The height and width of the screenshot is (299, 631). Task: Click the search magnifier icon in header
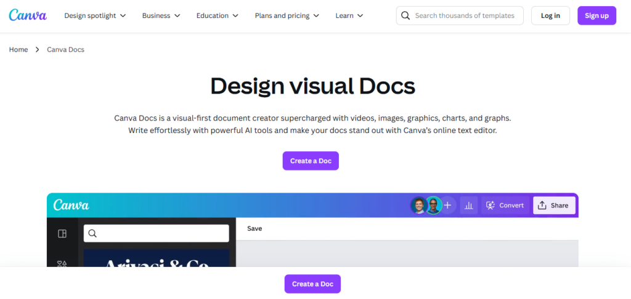[405, 15]
